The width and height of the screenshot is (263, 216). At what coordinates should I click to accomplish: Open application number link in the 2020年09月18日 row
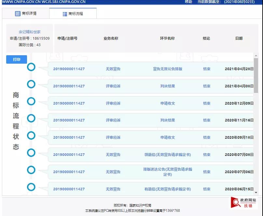click(x=69, y=137)
